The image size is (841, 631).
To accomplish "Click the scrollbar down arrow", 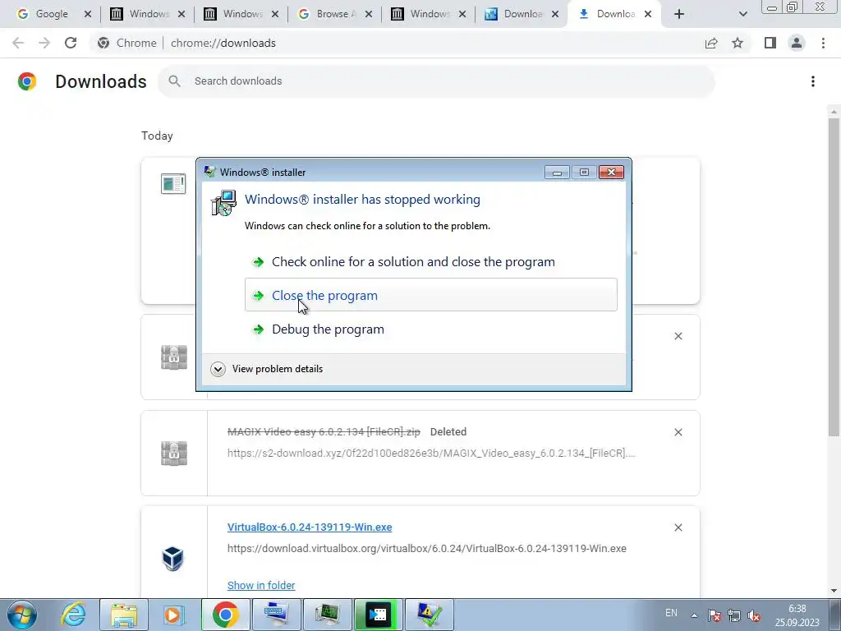I will tap(834, 591).
